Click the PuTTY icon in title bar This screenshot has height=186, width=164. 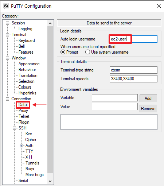[x=6, y=6]
